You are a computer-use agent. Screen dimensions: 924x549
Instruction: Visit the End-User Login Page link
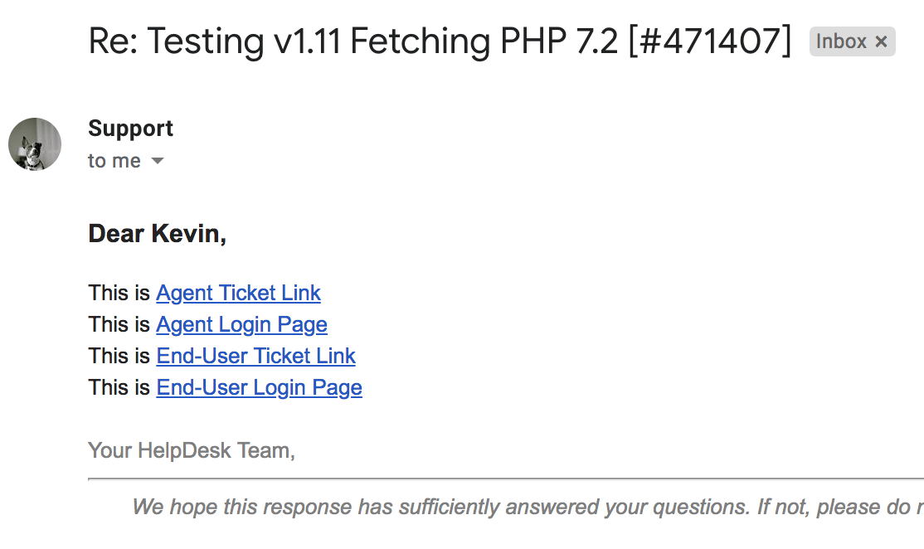coord(259,387)
